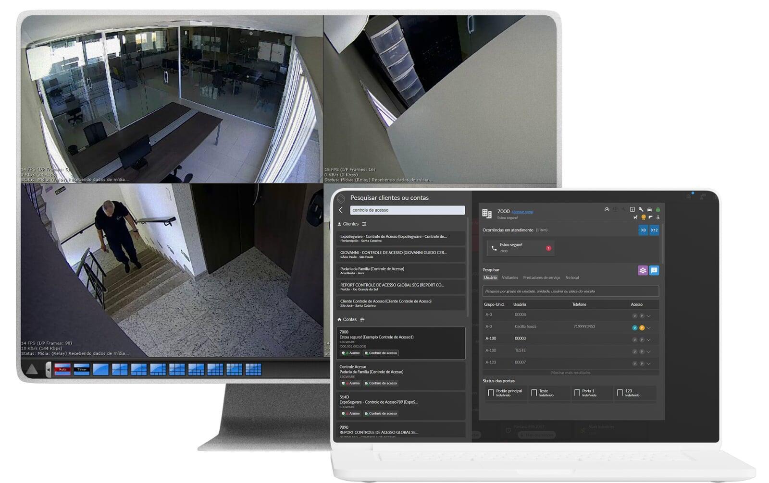Toggle the Timer camera mode button

pos(82,369)
